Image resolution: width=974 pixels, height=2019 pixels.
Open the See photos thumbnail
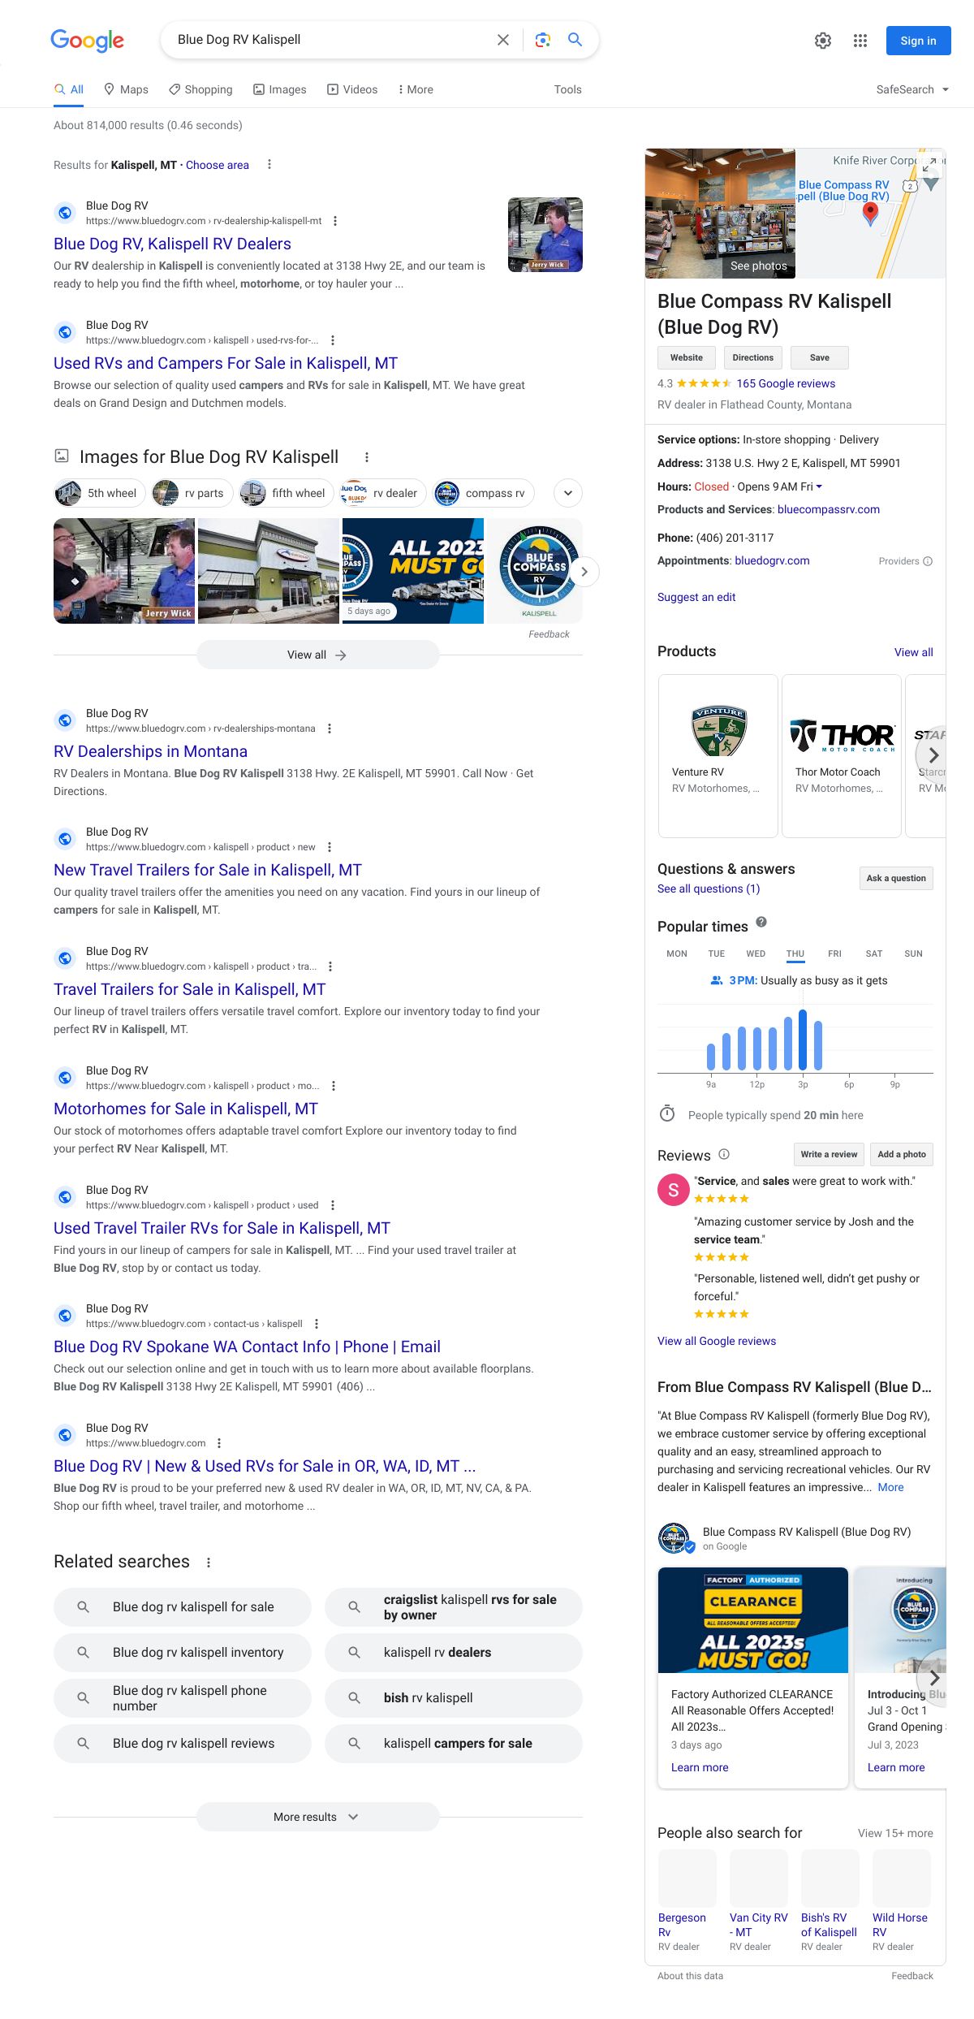[x=720, y=214]
